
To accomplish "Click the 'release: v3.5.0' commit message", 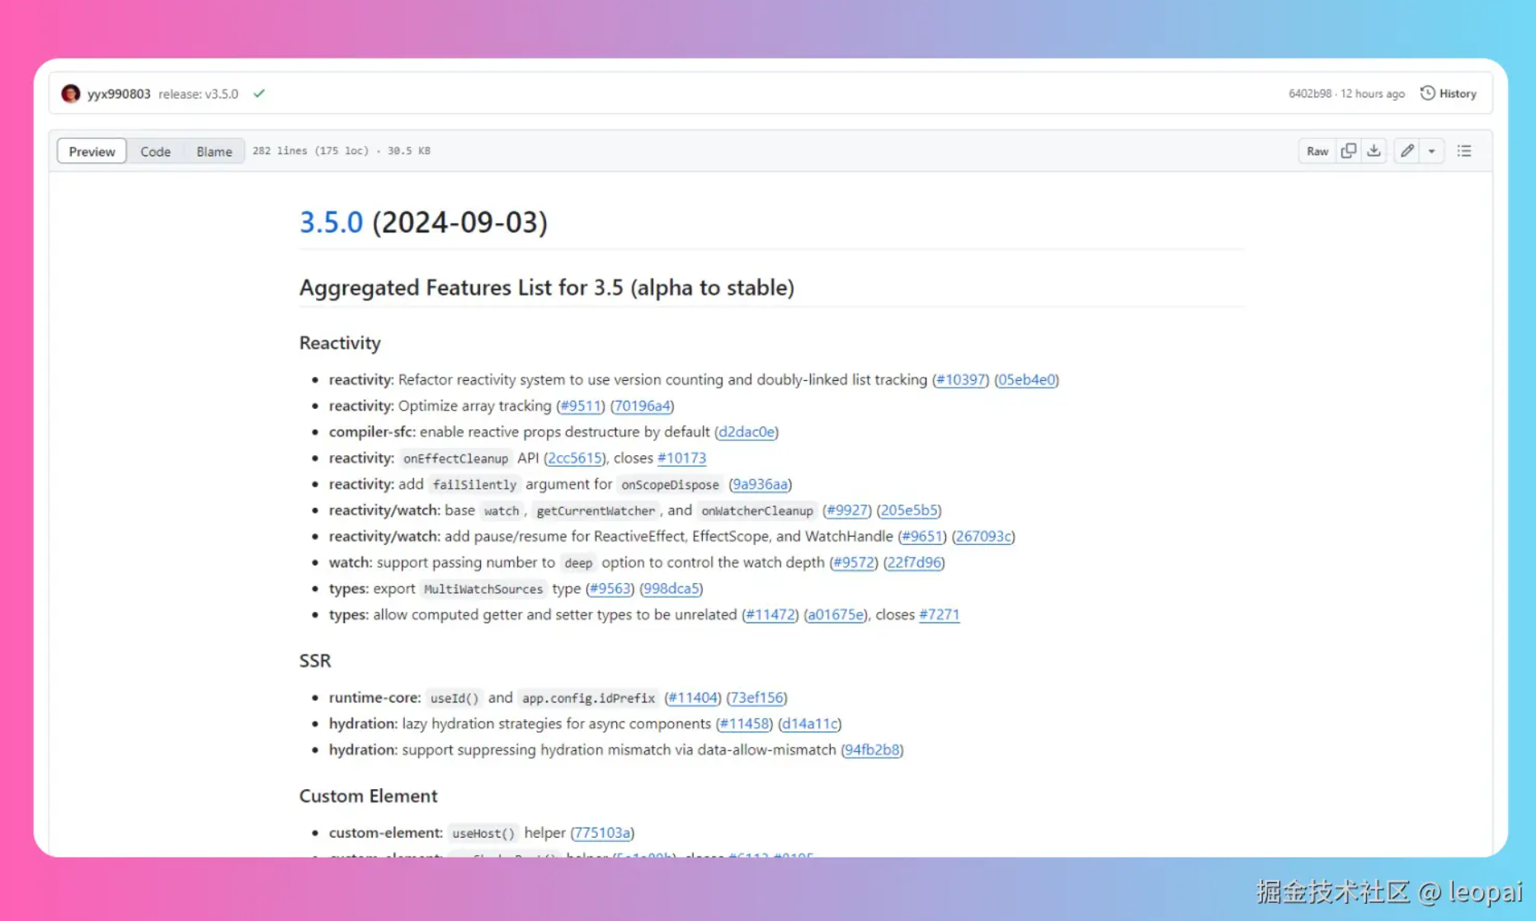I will [x=199, y=93].
